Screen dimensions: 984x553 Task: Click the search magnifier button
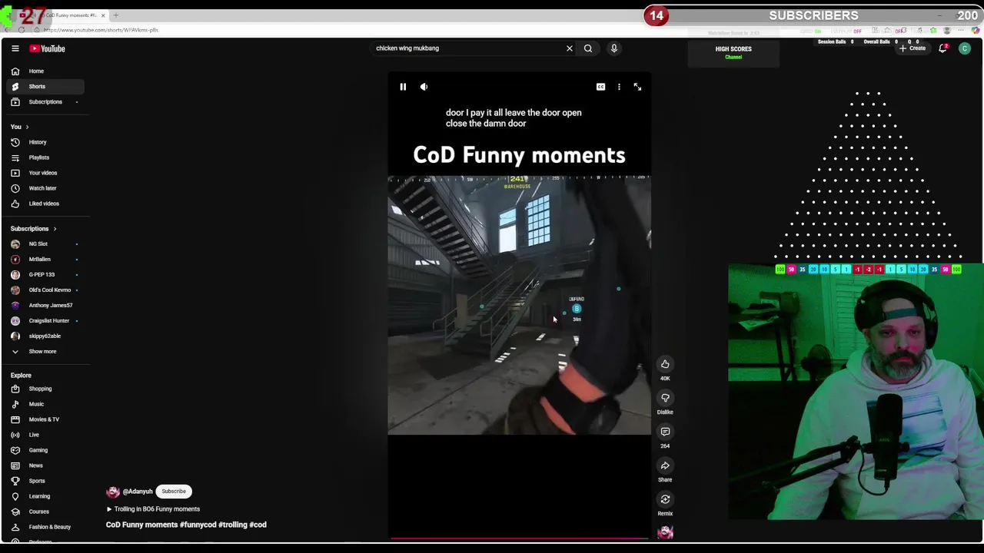588,48
